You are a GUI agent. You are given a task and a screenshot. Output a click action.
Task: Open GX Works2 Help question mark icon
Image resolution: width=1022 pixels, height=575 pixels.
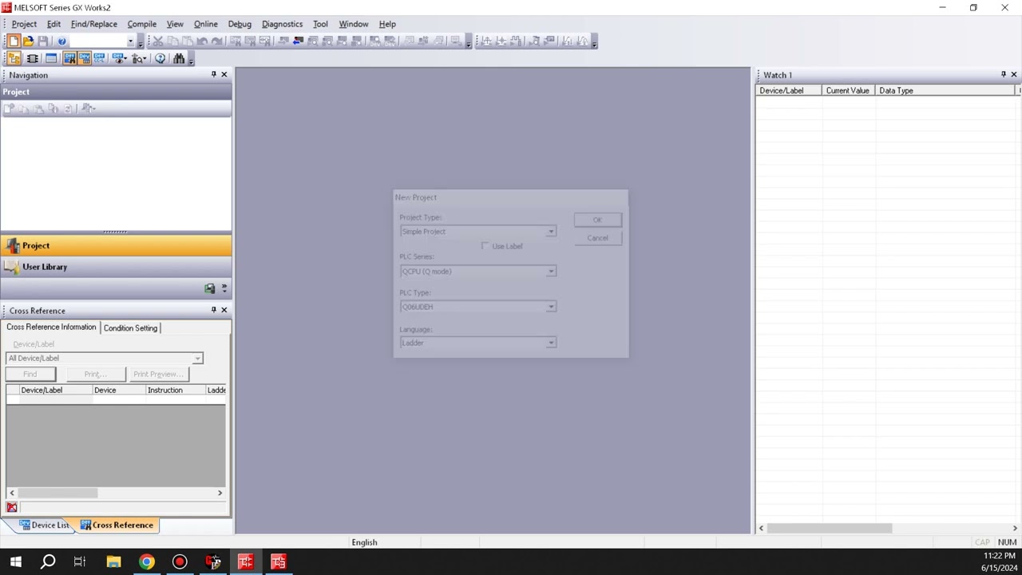tap(61, 41)
